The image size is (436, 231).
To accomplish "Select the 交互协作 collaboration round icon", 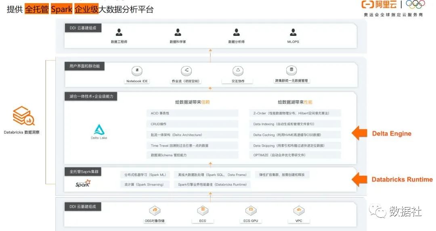I will pos(238,71).
